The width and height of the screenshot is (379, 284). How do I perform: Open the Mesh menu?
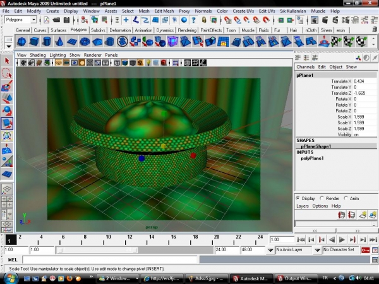tap(144, 11)
